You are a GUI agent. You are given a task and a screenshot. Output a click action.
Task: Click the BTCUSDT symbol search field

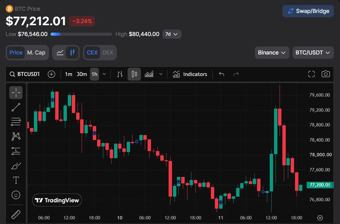pos(25,74)
